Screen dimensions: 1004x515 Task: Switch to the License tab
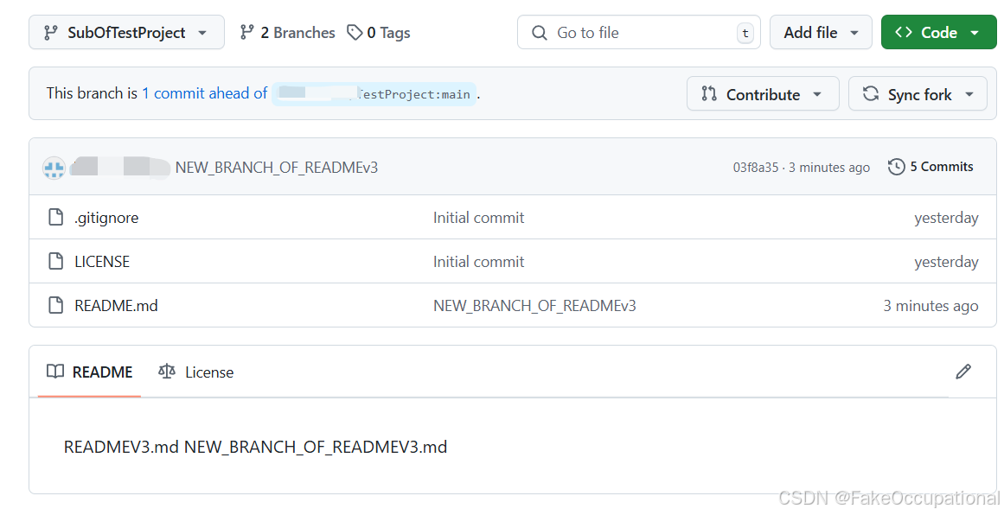click(196, 372)
